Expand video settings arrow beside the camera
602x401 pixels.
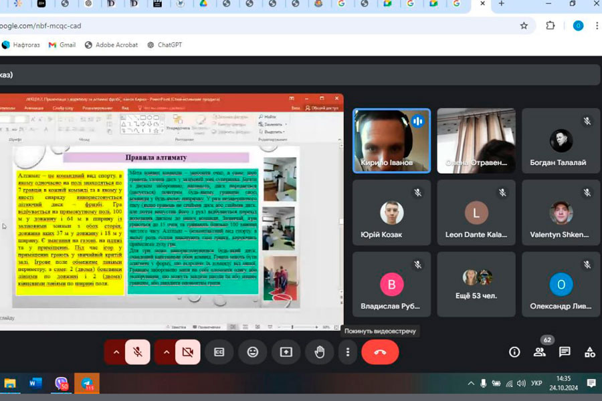pos(167,352)
